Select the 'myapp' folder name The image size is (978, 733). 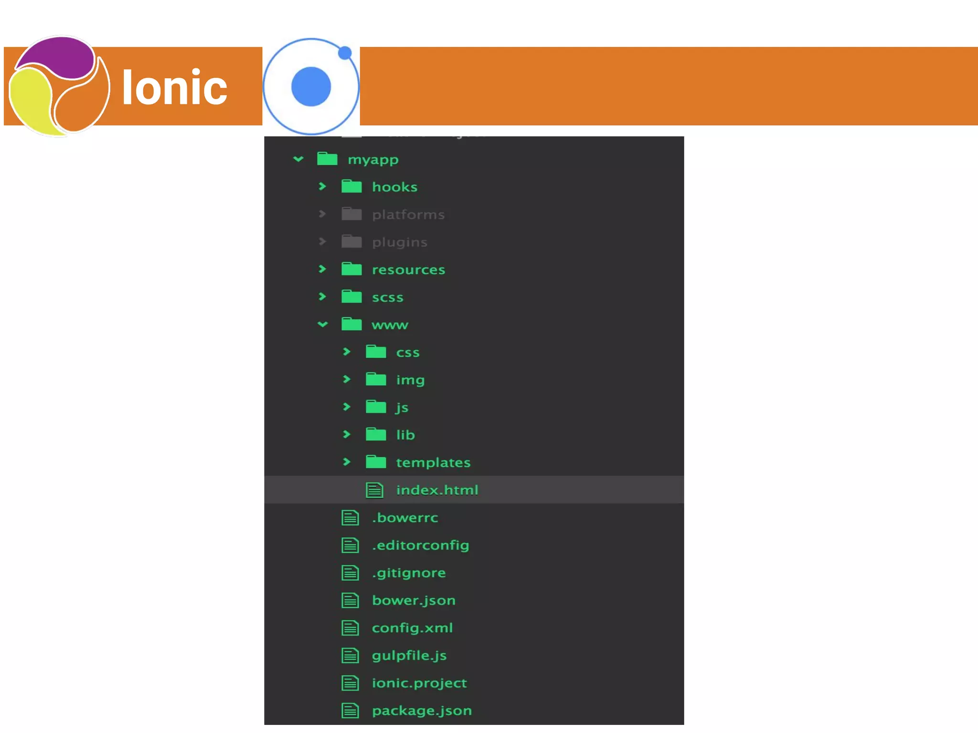click(x=373, y=160)
